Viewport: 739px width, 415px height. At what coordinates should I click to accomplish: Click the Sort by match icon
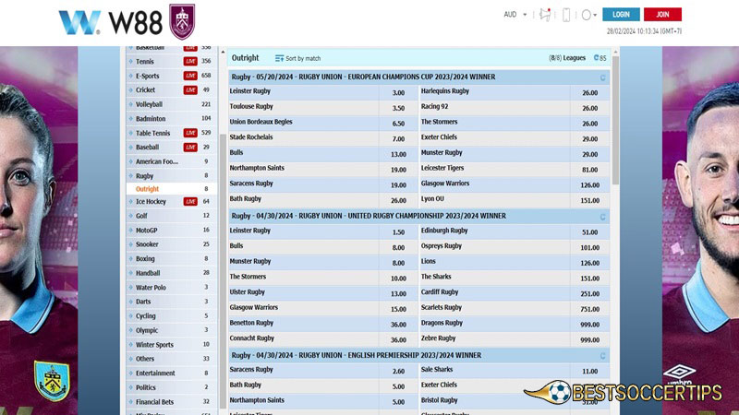click(x=279, y=58)
